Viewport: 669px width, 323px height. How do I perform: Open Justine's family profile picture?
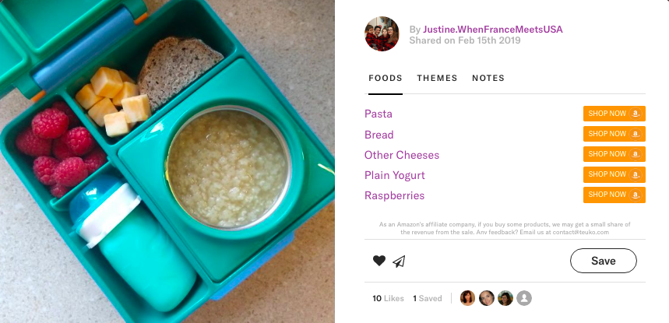click(382, 34)
